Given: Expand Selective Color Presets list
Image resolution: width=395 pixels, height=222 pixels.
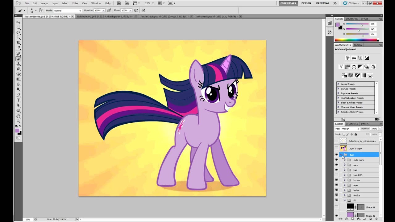Looking at the screenshot, I should point(338,112).
